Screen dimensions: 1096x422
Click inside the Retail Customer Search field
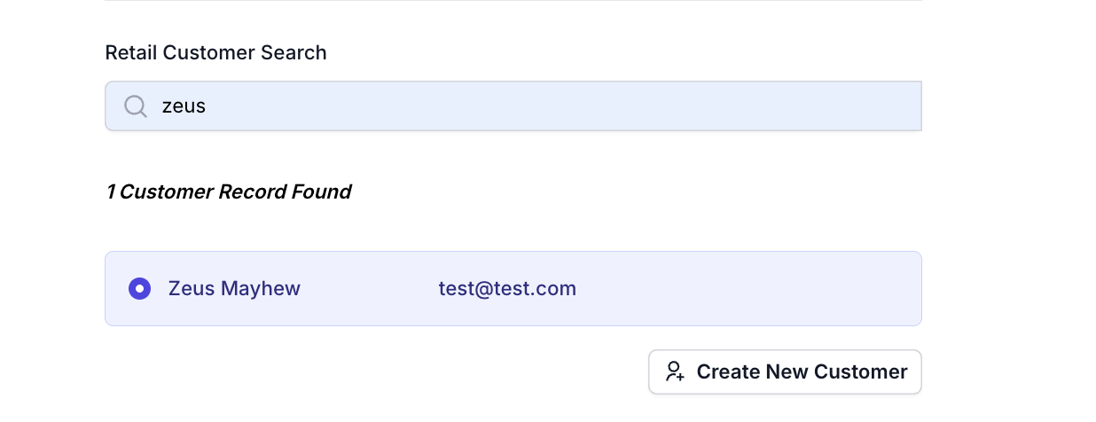coord(513,106)
